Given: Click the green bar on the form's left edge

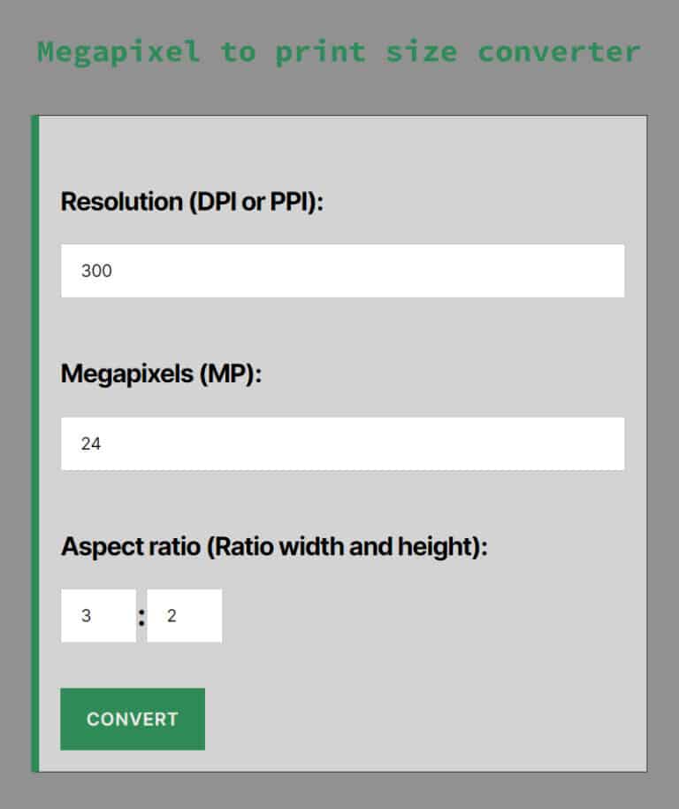Looking at the screenshot, I should 36,443.
